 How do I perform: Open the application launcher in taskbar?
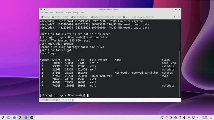pos(3,118)
